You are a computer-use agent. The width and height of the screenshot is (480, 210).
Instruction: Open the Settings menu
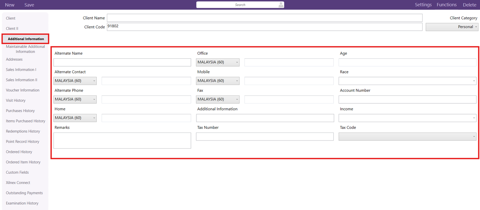(423, 5)
